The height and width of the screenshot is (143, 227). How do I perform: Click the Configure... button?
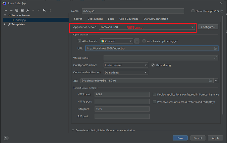click(208, 27)
